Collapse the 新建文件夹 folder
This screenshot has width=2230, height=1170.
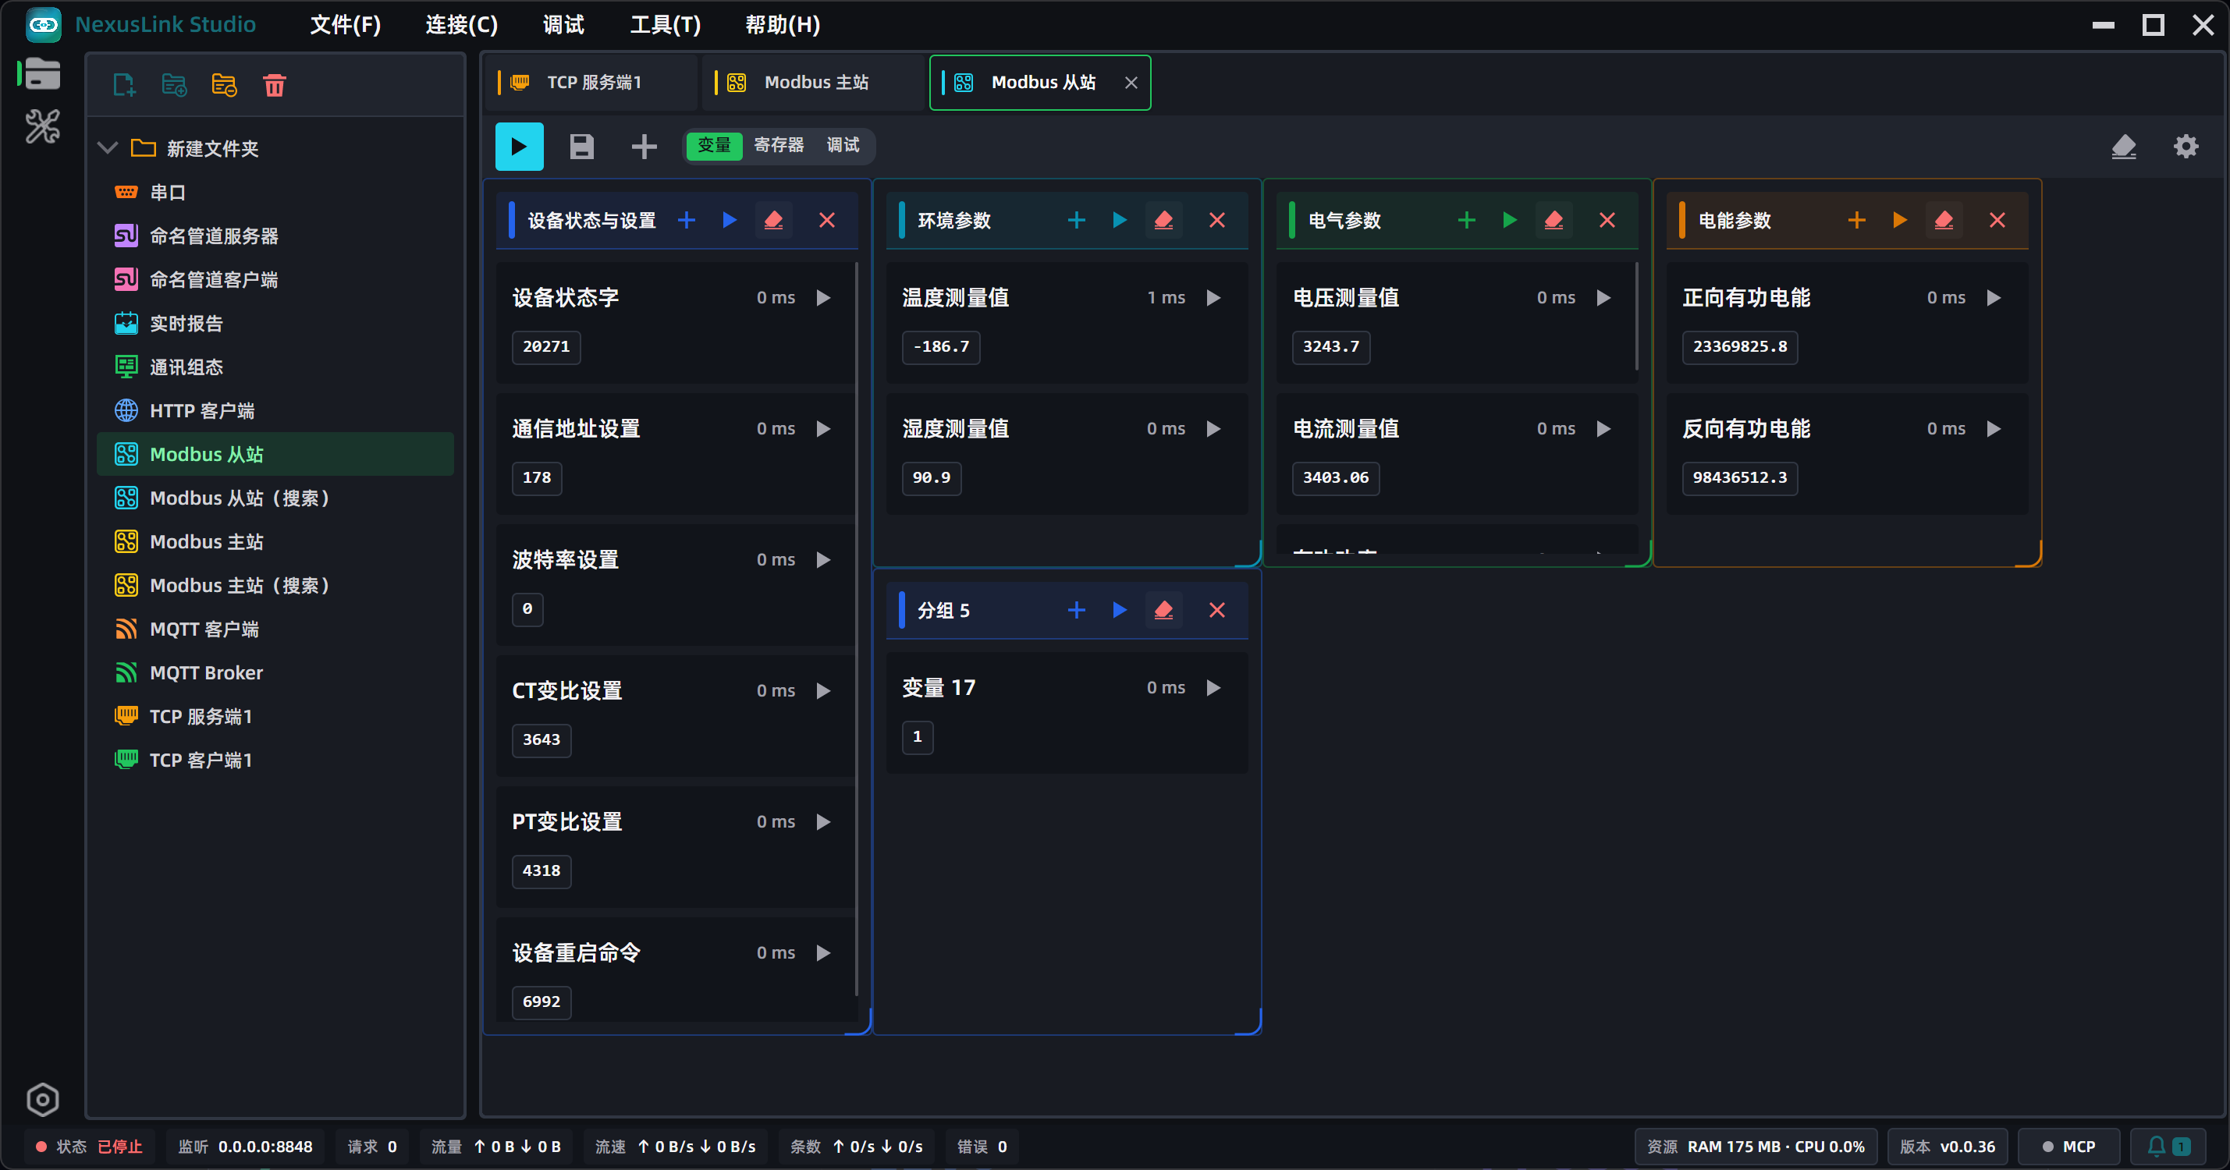[x=108, y=148]
